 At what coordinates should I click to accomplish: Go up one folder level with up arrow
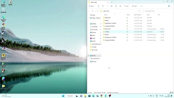[98, 11]
